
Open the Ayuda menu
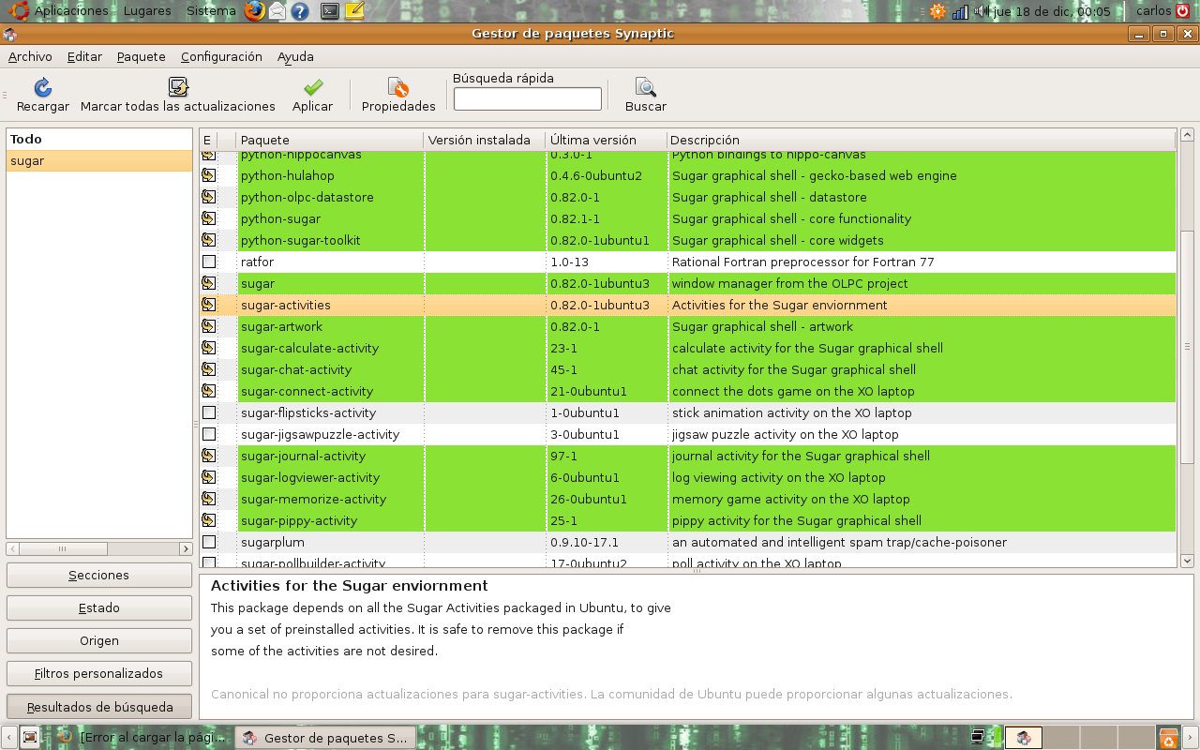295,56
